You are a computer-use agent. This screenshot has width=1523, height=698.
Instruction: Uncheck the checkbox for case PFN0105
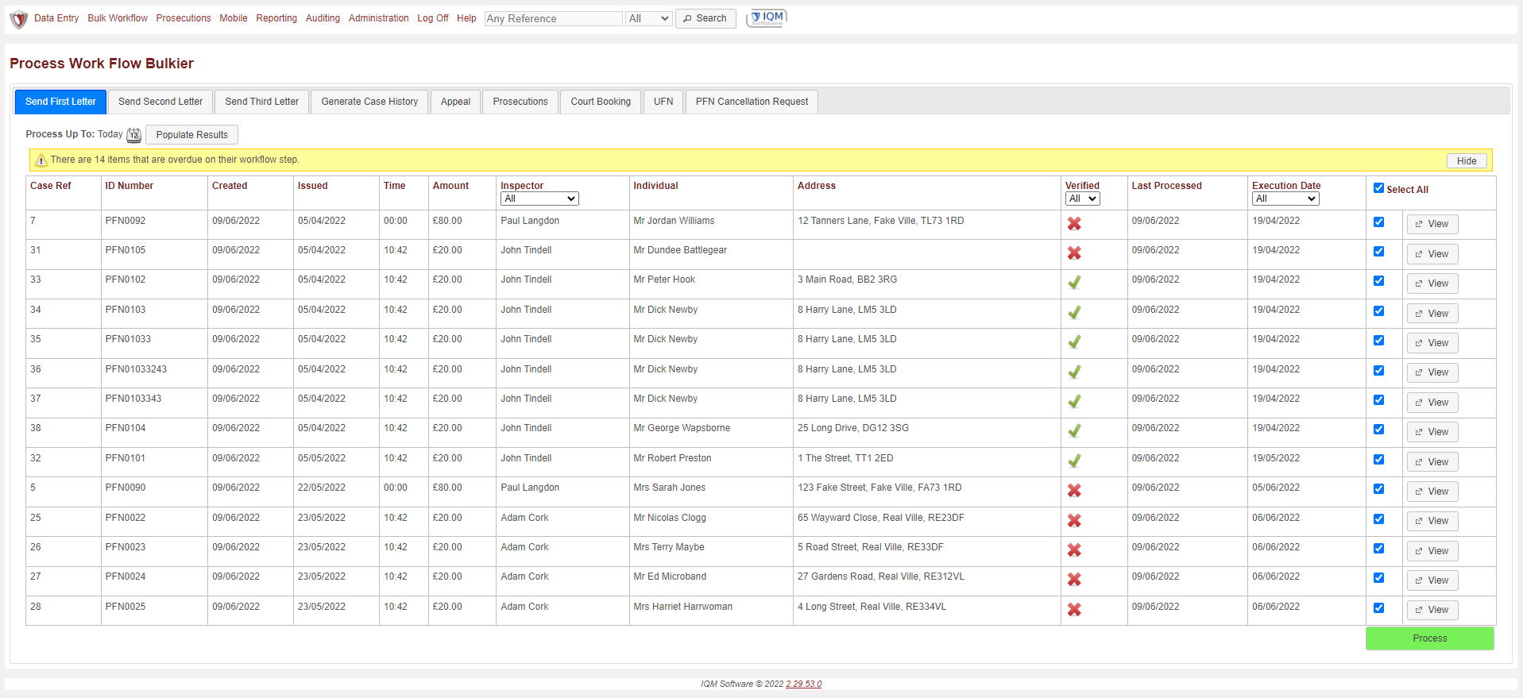click(x=1378, y=252)
